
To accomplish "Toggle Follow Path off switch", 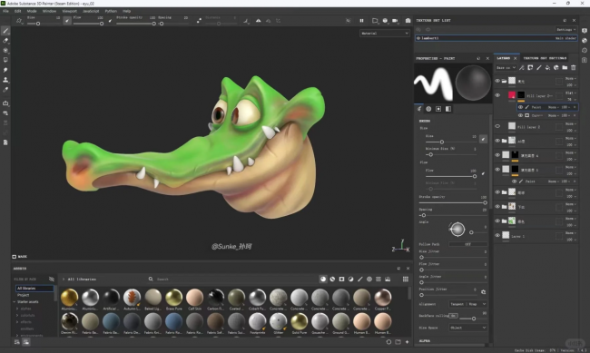I will pos(467,244).
